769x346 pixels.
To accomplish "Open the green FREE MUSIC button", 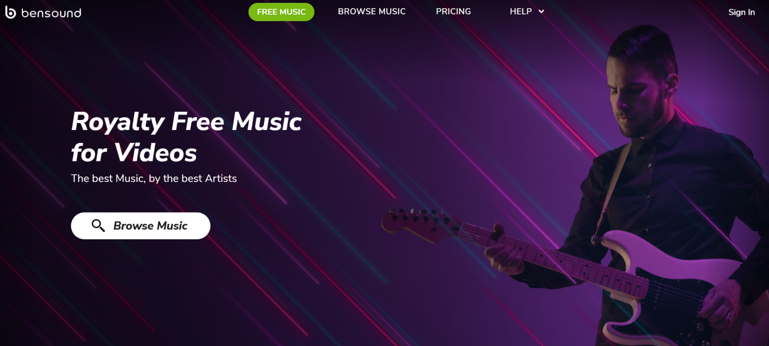I will (281, 12).
